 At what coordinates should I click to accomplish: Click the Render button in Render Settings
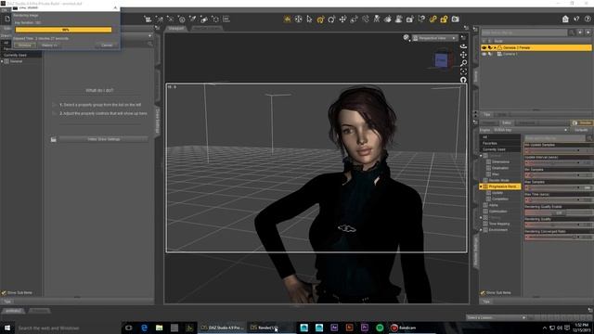click(x=582, y=122)
